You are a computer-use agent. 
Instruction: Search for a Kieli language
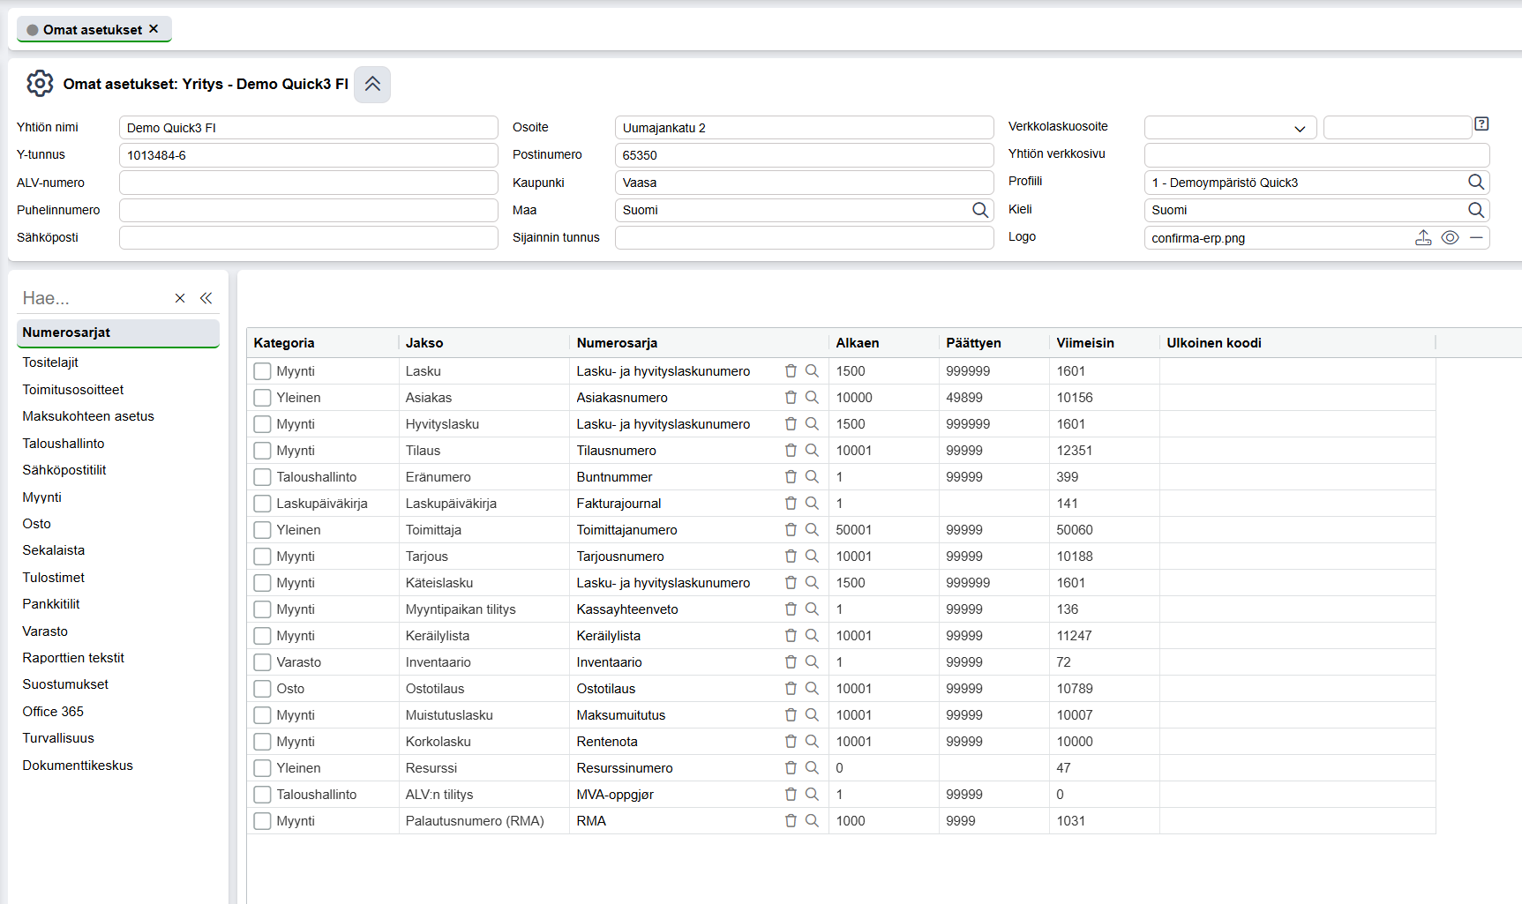tap(1475, 210)
